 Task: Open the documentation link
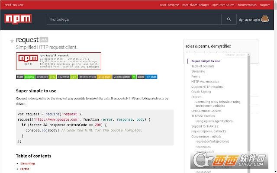(247, 5)
